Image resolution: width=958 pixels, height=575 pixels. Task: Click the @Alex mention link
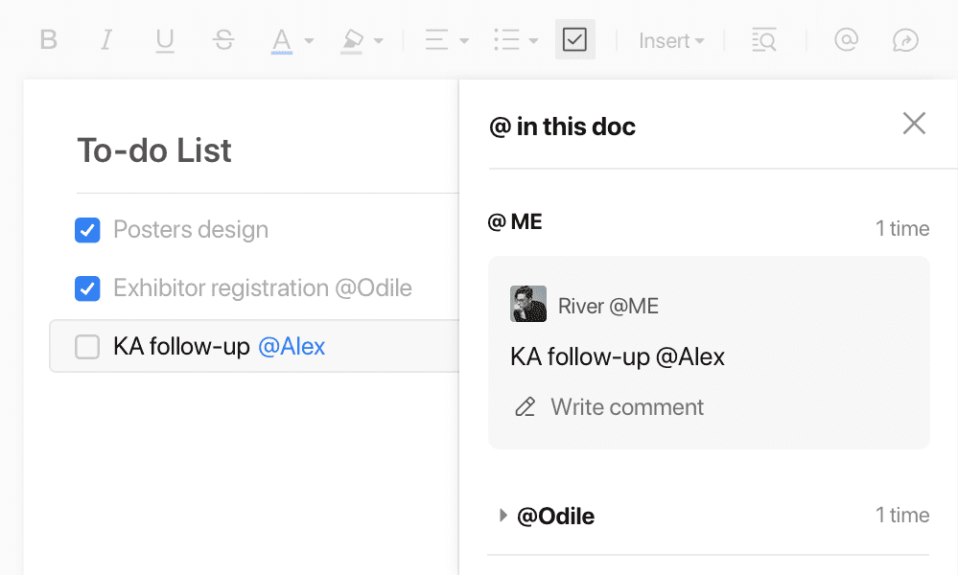point(292,347)
